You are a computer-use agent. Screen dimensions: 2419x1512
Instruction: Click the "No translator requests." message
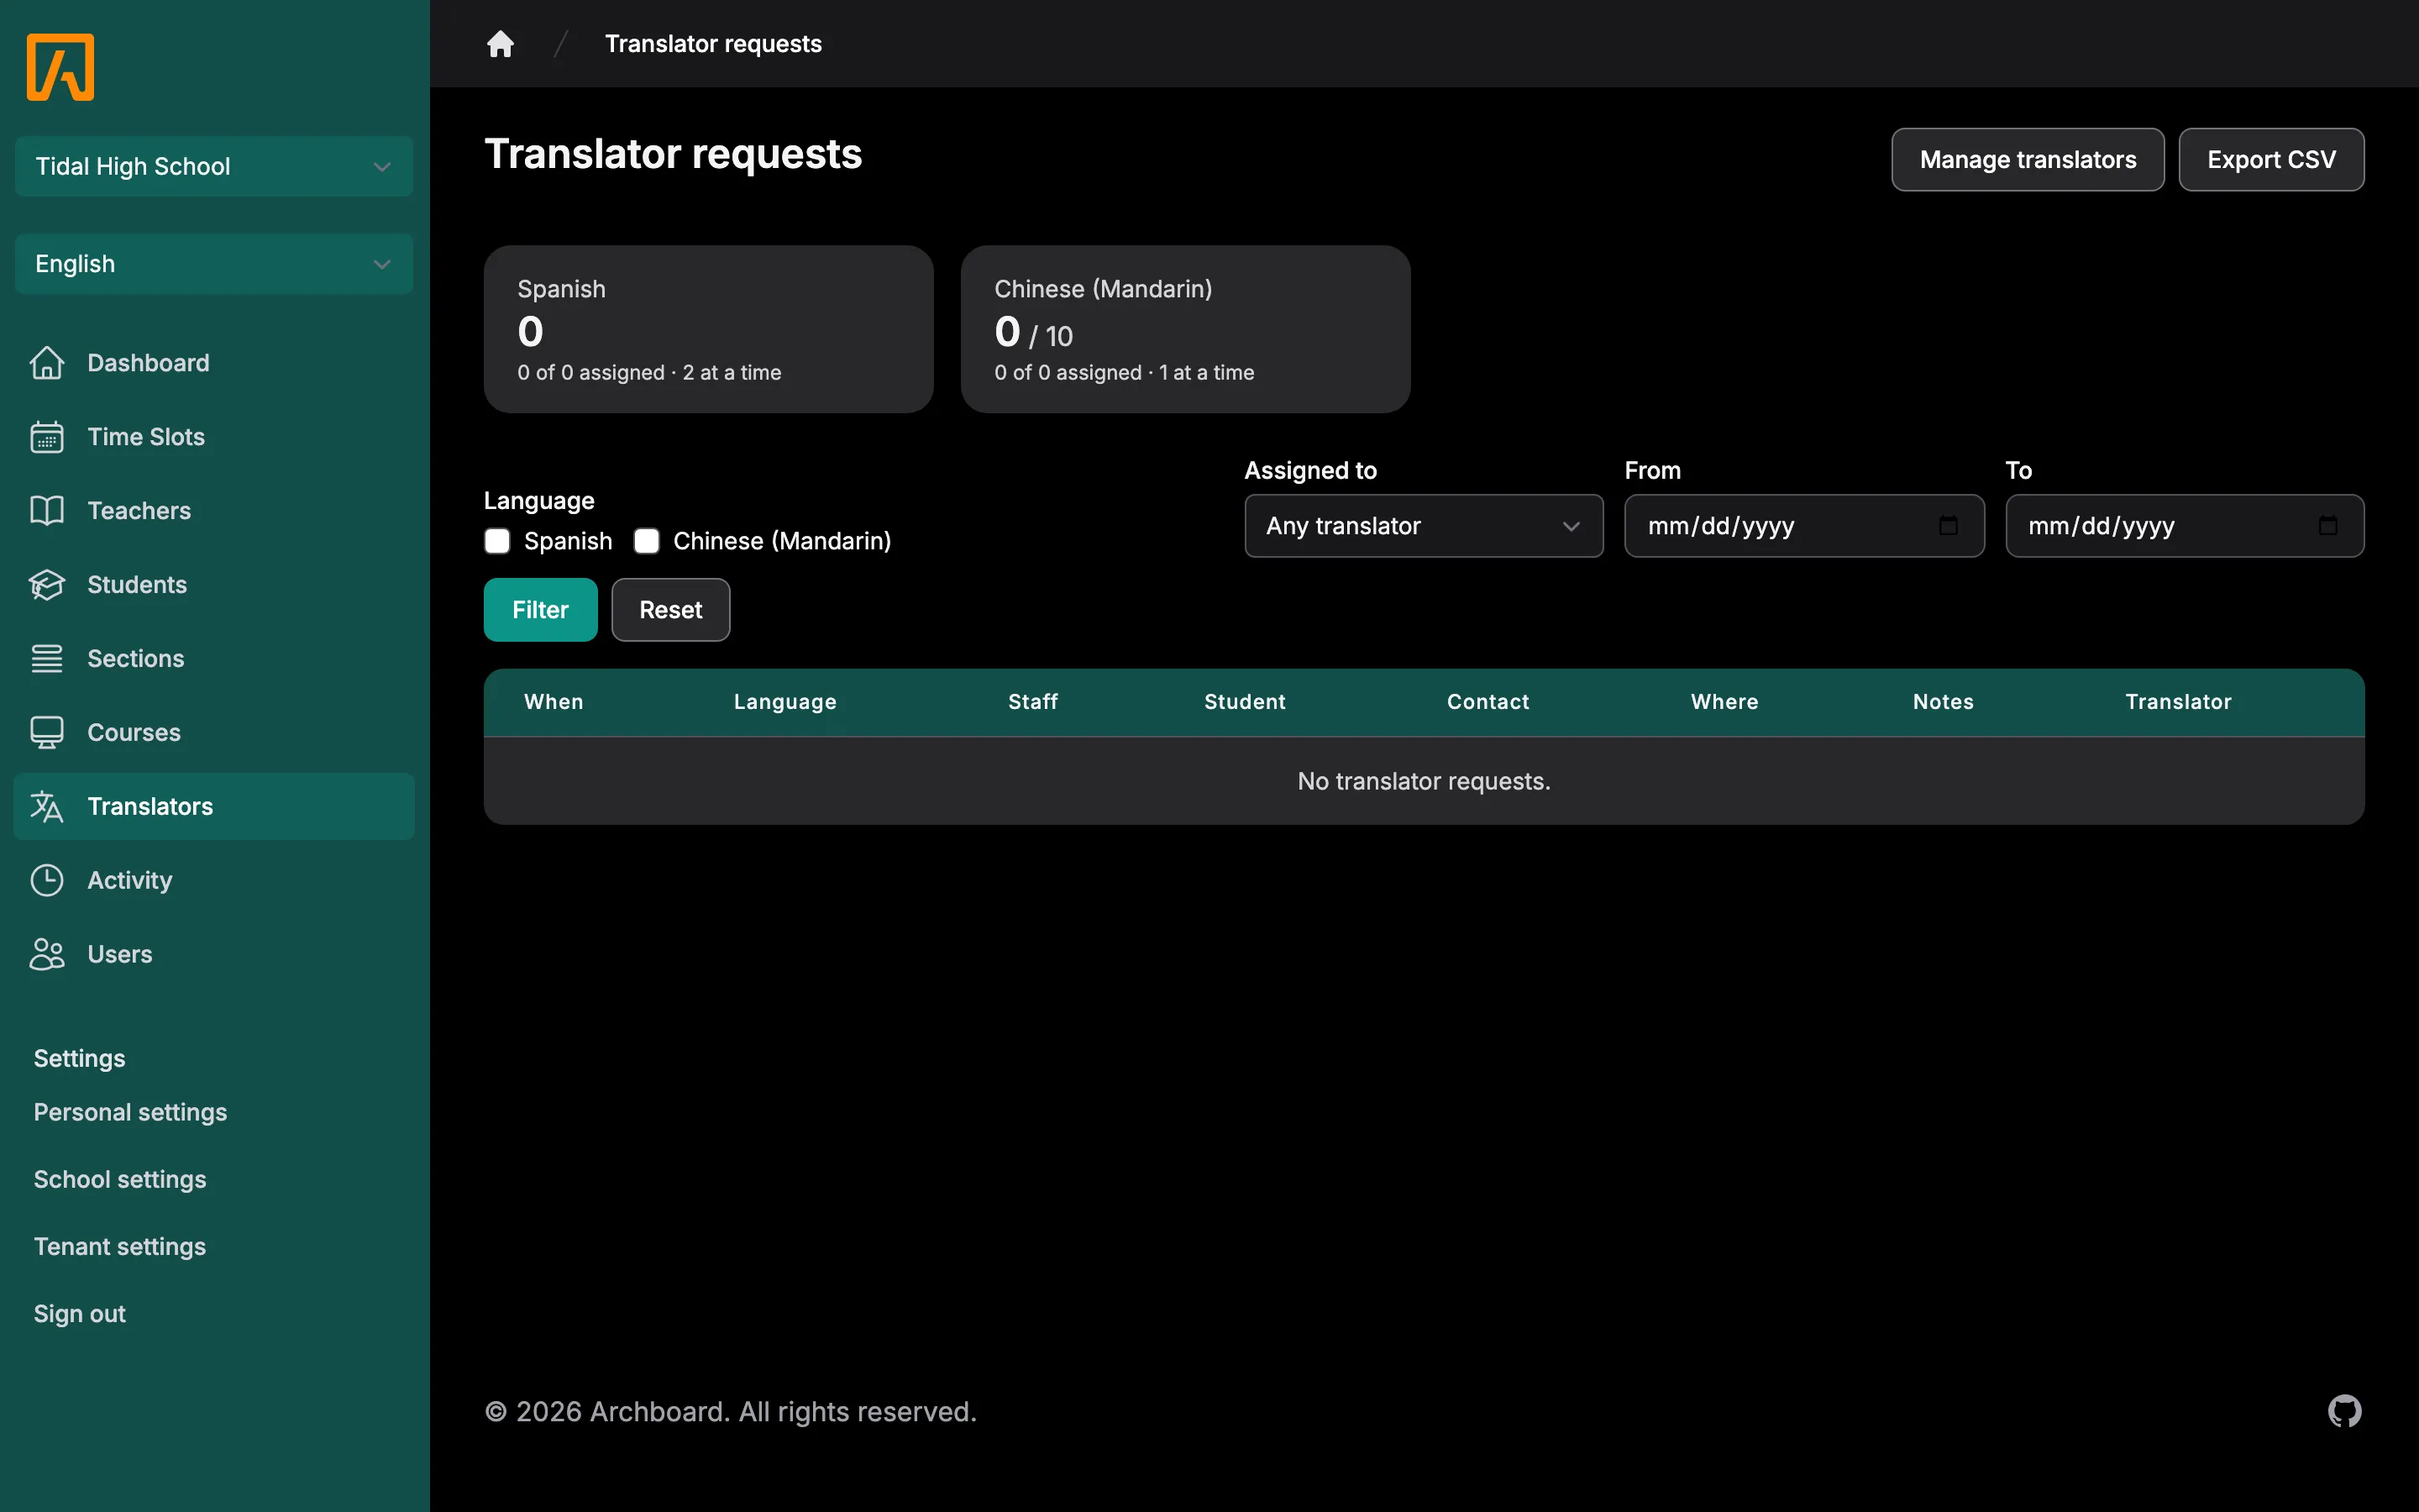pyautogui.click(x=1424, y=781)
